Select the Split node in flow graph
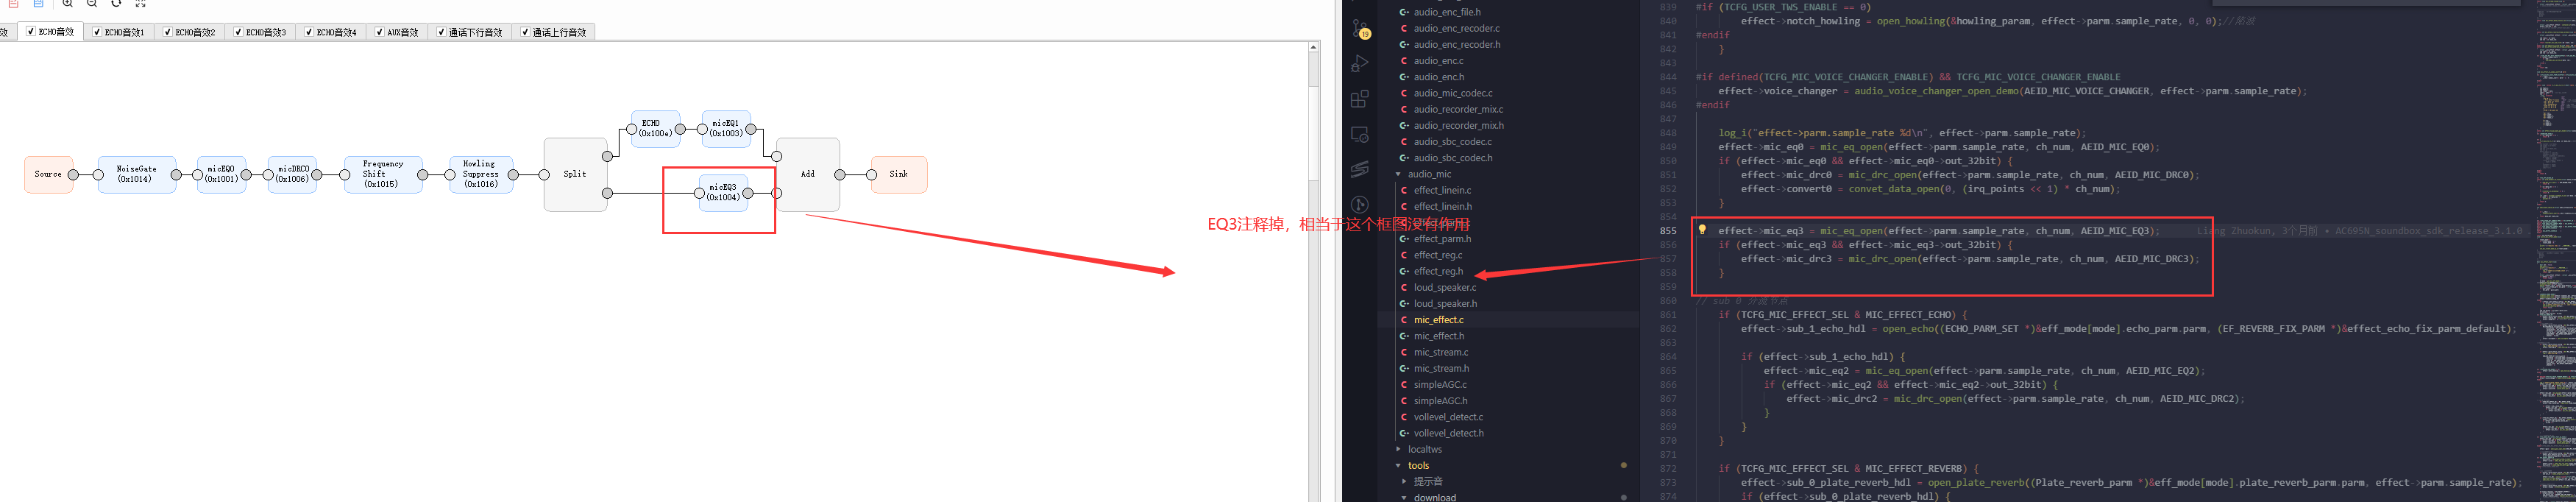 pos(575,174)
